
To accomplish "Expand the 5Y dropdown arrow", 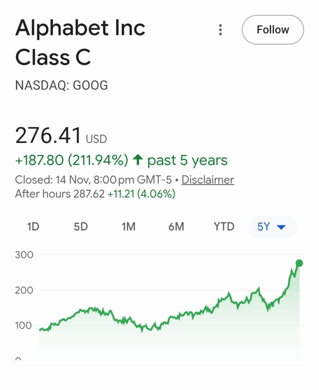I will (x=281, y=227).
